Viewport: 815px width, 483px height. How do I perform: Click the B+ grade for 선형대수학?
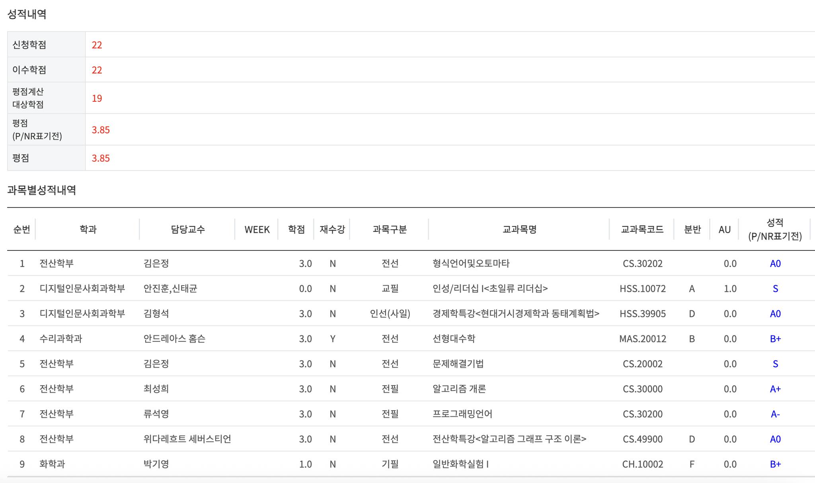(775, 339)
